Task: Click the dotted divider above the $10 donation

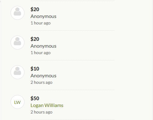Action: (72, 60)
